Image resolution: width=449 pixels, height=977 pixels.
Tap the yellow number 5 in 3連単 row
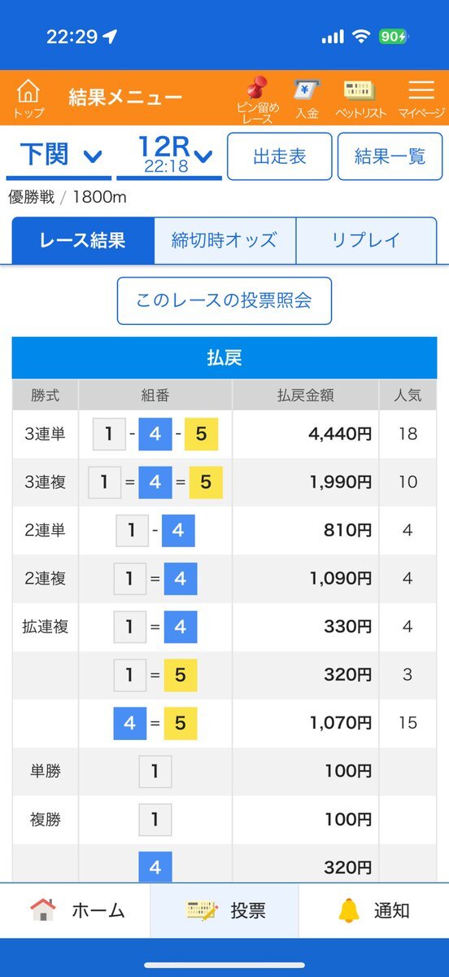coord(201,434)
